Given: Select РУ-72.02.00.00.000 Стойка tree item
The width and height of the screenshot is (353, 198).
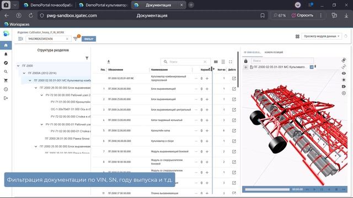Looking at the screenshot, I should pos(71,117).
